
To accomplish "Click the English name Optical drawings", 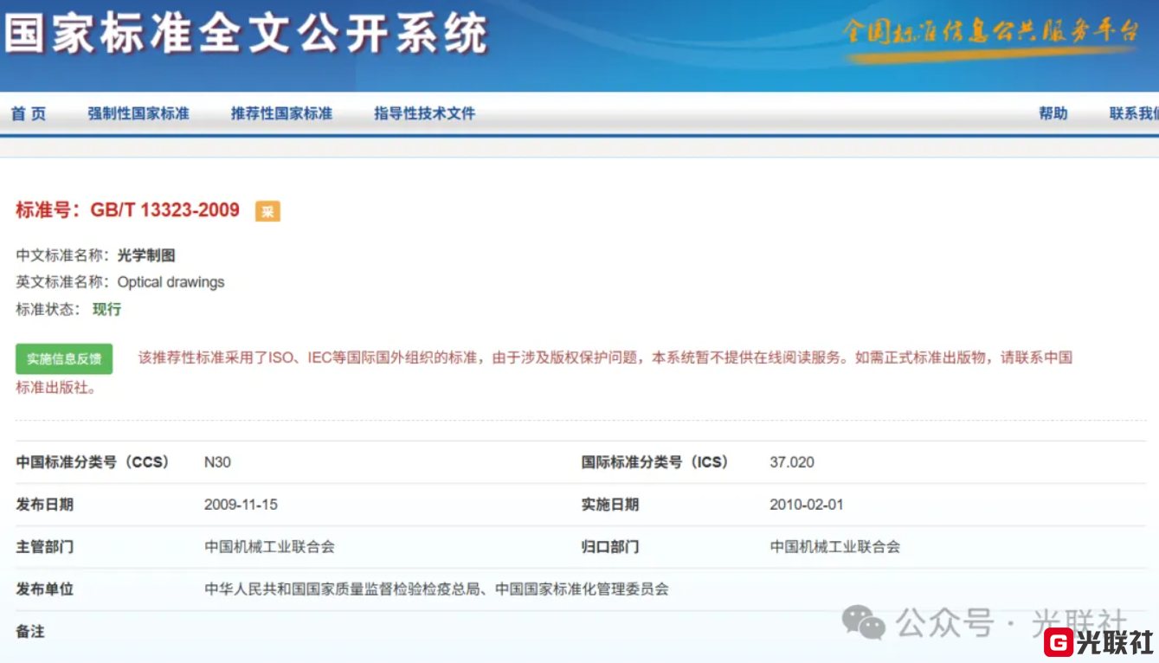I will click(x=171, y=282).
